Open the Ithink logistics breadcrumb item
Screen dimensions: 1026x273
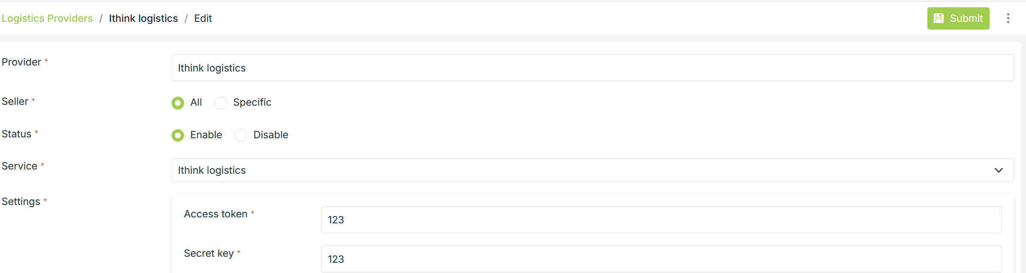[x=143, y=18]
